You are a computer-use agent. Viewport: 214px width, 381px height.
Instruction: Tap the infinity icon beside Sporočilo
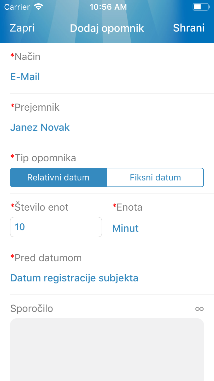point(199,309)
